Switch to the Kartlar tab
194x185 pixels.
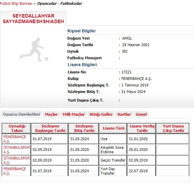click(x=124, y=114)
